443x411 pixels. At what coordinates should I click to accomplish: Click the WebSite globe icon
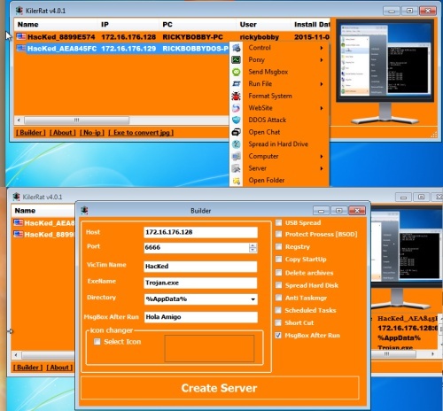(x=236, y=108)
